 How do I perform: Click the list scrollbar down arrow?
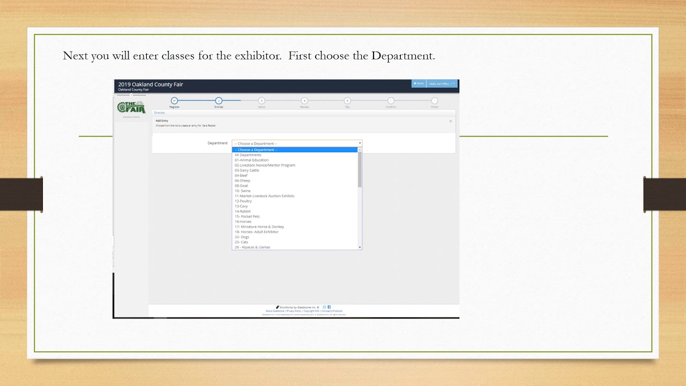click(360, 247)
